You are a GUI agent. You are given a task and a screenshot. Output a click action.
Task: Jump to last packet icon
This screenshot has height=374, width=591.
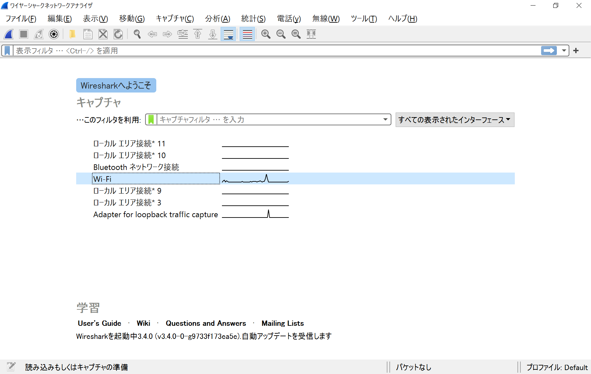tap(213, 34)
